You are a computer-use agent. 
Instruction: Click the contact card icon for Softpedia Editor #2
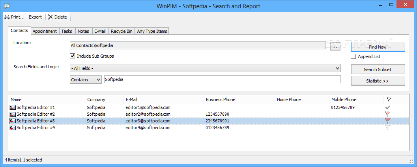tap(13, 114)
